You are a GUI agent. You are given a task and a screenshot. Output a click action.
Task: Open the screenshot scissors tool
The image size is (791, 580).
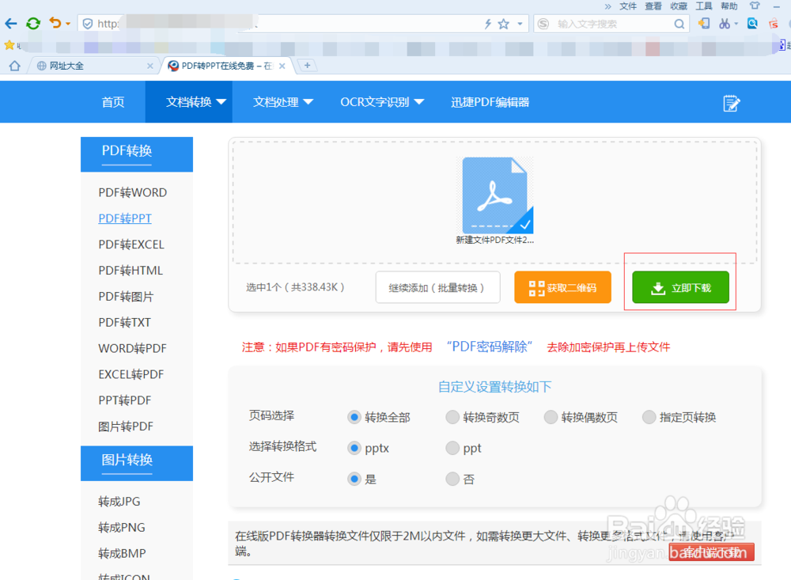[725, 23]
